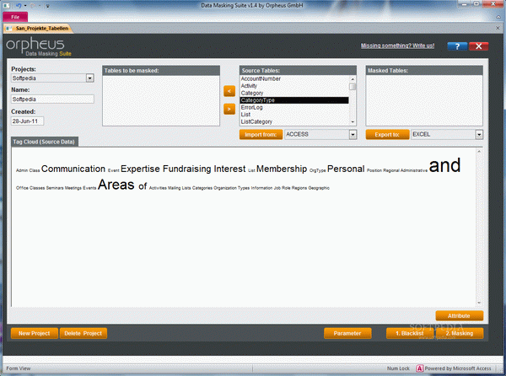Image resolution: width=506 pixels, height=376 pixels.
Task: Click the 'Personal' tag in the cloud
Action: click(346, 169)
